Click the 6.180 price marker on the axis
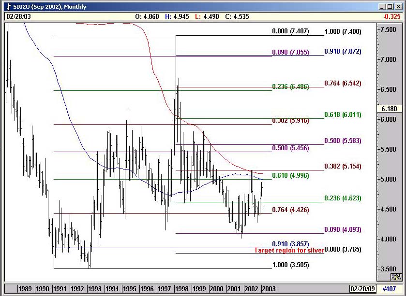The height and width of the screenshot is (296, 406). tap(389, 109)
